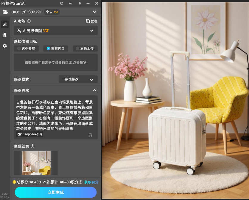The image size is (249, 200).
Task: Open the layers stack sidebar icon
Action: click(x=5, y=35)
